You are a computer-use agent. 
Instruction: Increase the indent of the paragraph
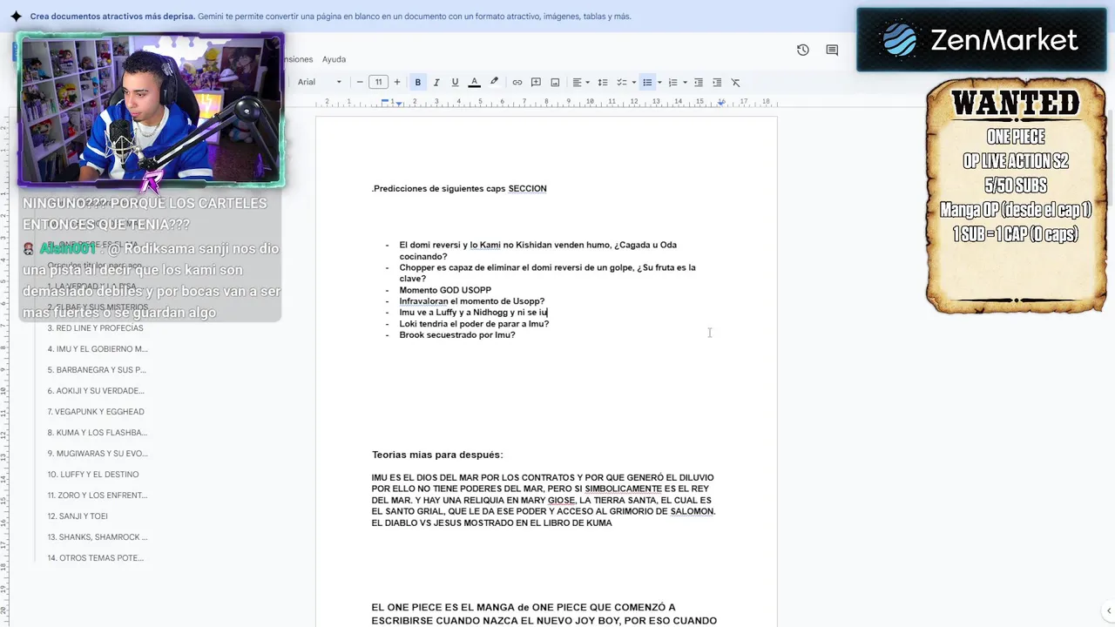717,82
